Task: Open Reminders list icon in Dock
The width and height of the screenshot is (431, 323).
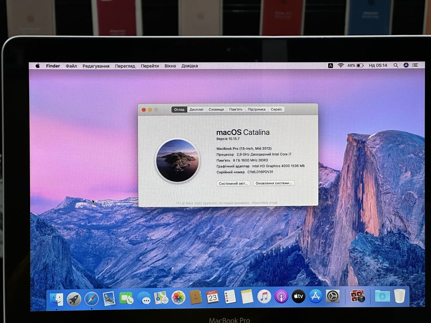Action: (230, 297)
